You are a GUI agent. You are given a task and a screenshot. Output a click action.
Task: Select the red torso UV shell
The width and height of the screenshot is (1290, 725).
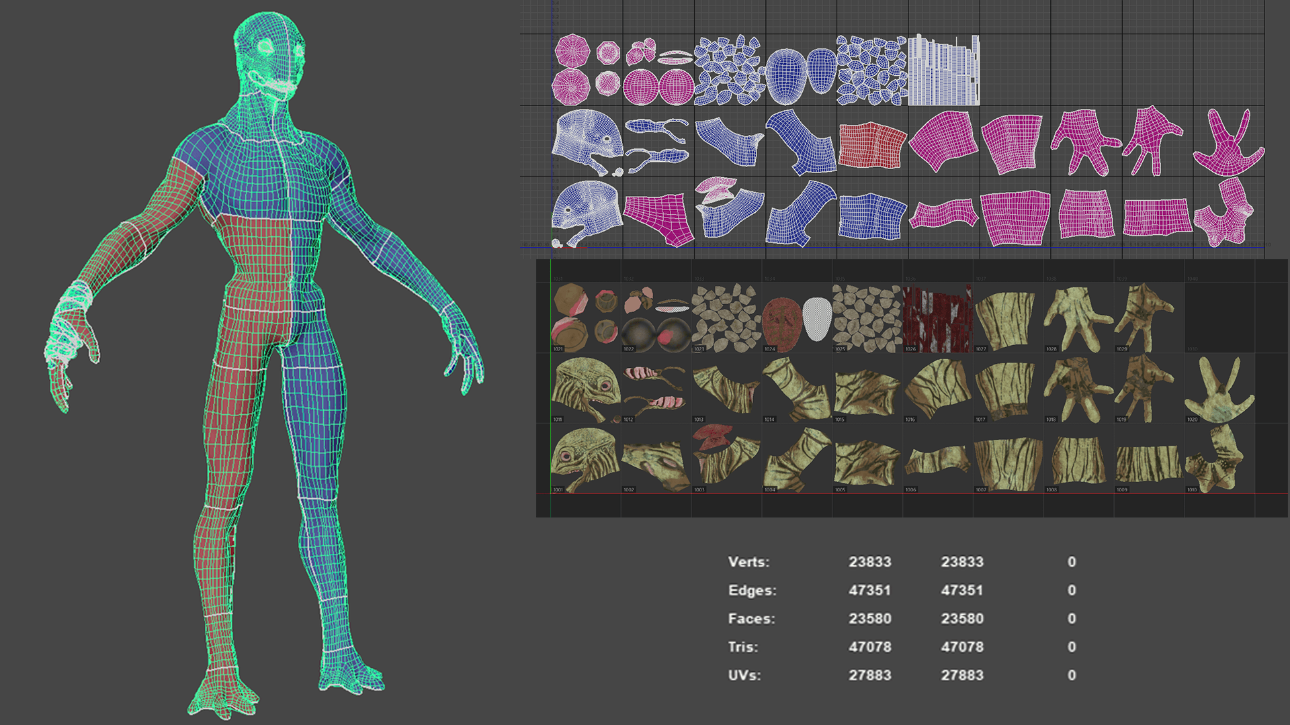point(871,144)
